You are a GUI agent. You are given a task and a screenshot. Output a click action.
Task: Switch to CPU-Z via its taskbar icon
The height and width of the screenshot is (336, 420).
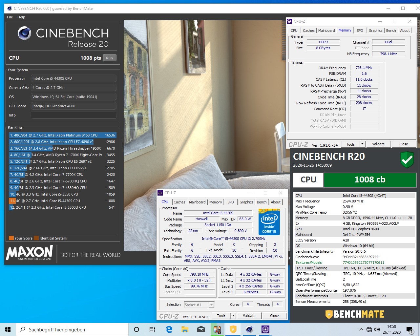tap(265, 329)
